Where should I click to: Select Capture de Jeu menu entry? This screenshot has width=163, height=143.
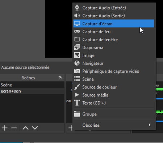point(114,32)
